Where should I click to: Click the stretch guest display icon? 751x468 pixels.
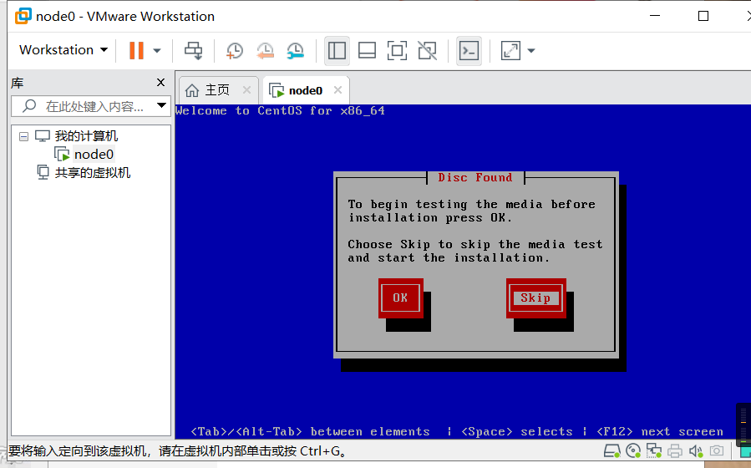tap(510, 50)
